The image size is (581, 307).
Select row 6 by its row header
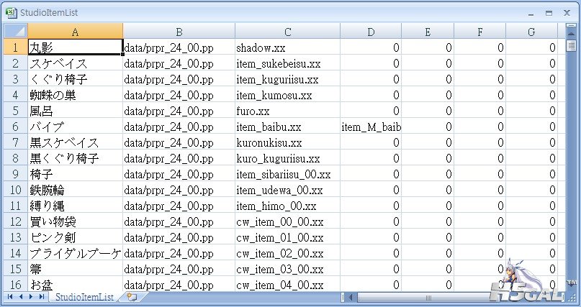click(15, 127)
